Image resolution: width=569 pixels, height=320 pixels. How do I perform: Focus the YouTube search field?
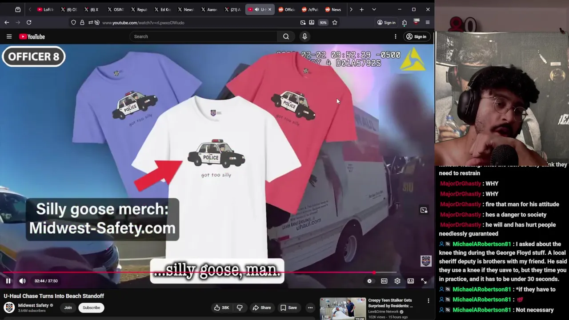[x=204, y=36]
